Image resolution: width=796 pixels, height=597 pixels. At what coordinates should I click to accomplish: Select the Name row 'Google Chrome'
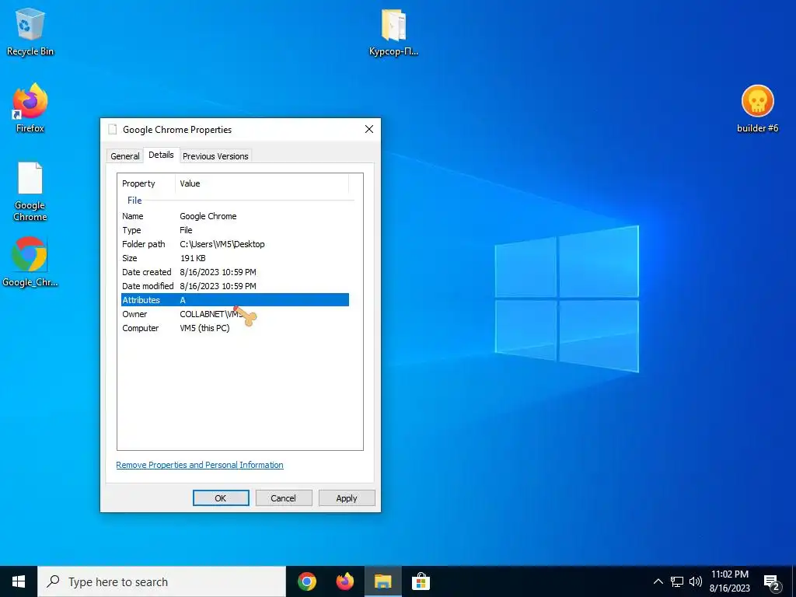(235, 216)
